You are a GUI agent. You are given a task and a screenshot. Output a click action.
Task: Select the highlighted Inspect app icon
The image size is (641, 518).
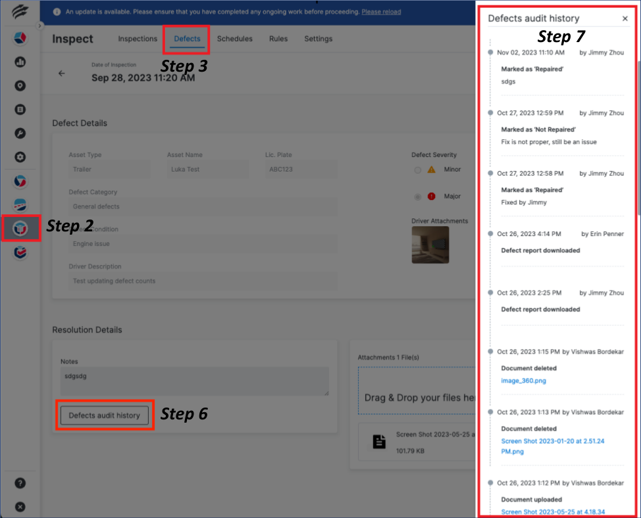(20, 229)
